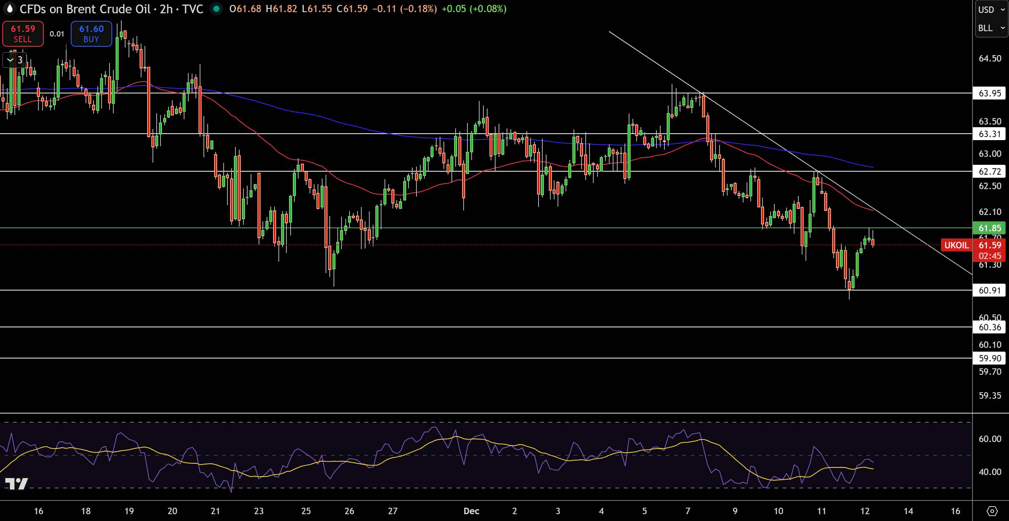This screenshot has width=1009, height=521.
Task: Click the 62.72 horizontal line price label
Action: [x=990, y=171]
